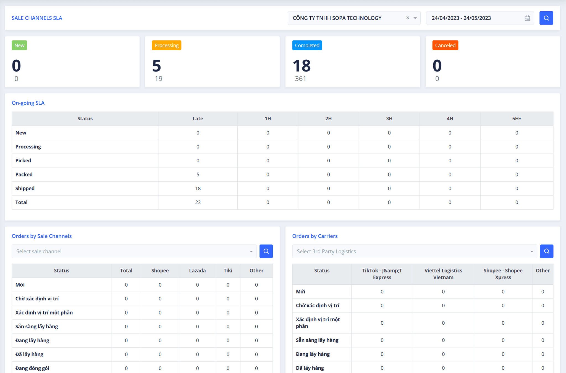Click the Packed row in On-going SLA table

tap(24, 174)
